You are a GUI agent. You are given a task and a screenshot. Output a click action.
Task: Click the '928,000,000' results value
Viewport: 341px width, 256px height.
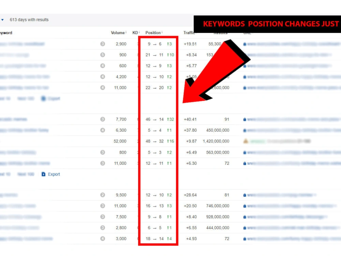point(218,217)
